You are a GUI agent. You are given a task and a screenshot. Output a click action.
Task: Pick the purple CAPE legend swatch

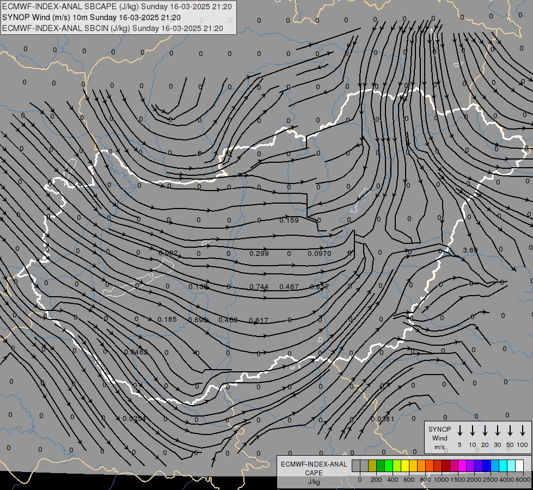[x=470, y=465]
